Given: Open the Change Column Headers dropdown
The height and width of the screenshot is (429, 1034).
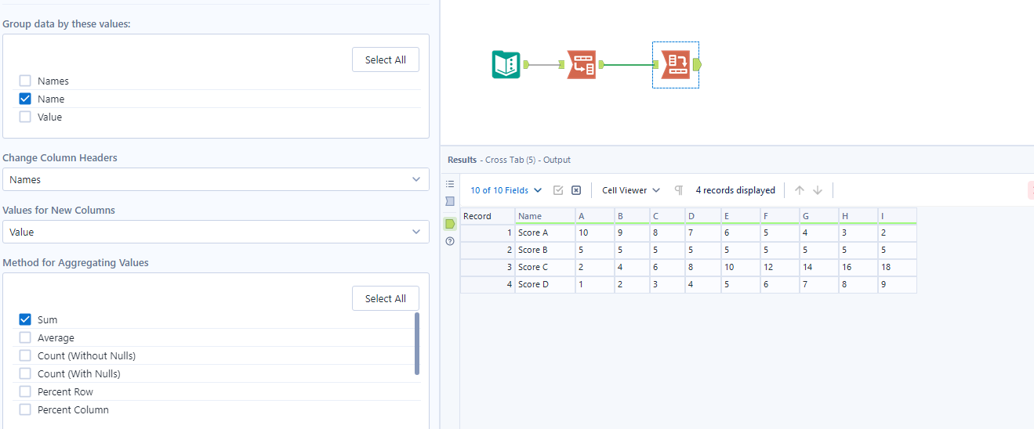Looking at the screenshot, I should point(216,179).
